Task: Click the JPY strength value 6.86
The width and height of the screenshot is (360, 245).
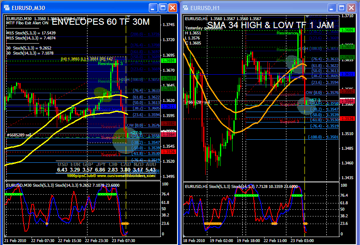Action: [x=100, y=170]
